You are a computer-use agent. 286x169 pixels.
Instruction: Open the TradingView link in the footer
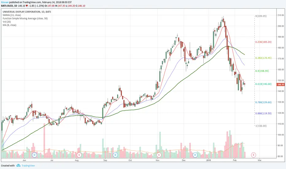click(28, 166)
